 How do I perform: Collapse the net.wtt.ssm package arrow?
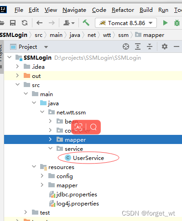(x=42, y=112)
